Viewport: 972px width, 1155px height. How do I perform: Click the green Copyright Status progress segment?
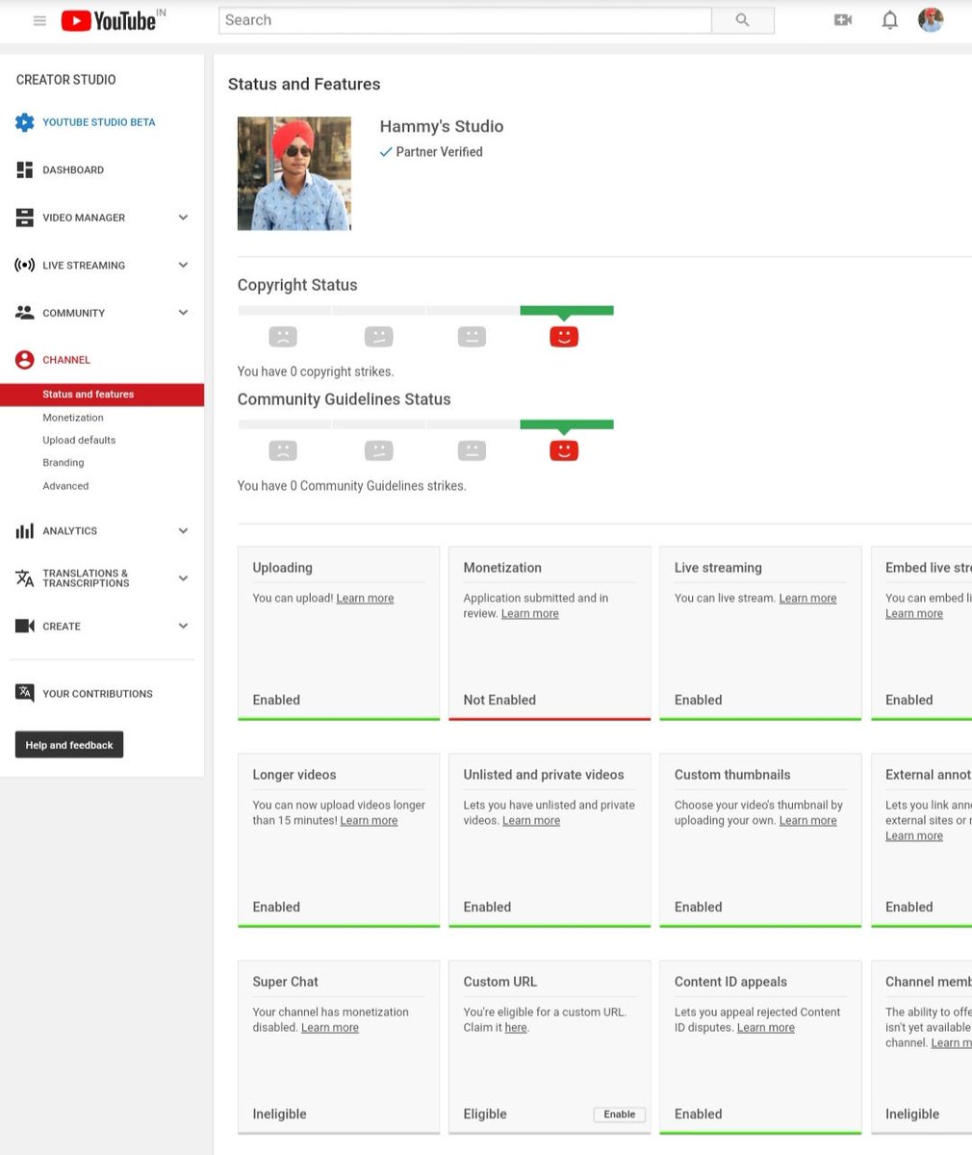pyautogui.click(x=567, y=311)
